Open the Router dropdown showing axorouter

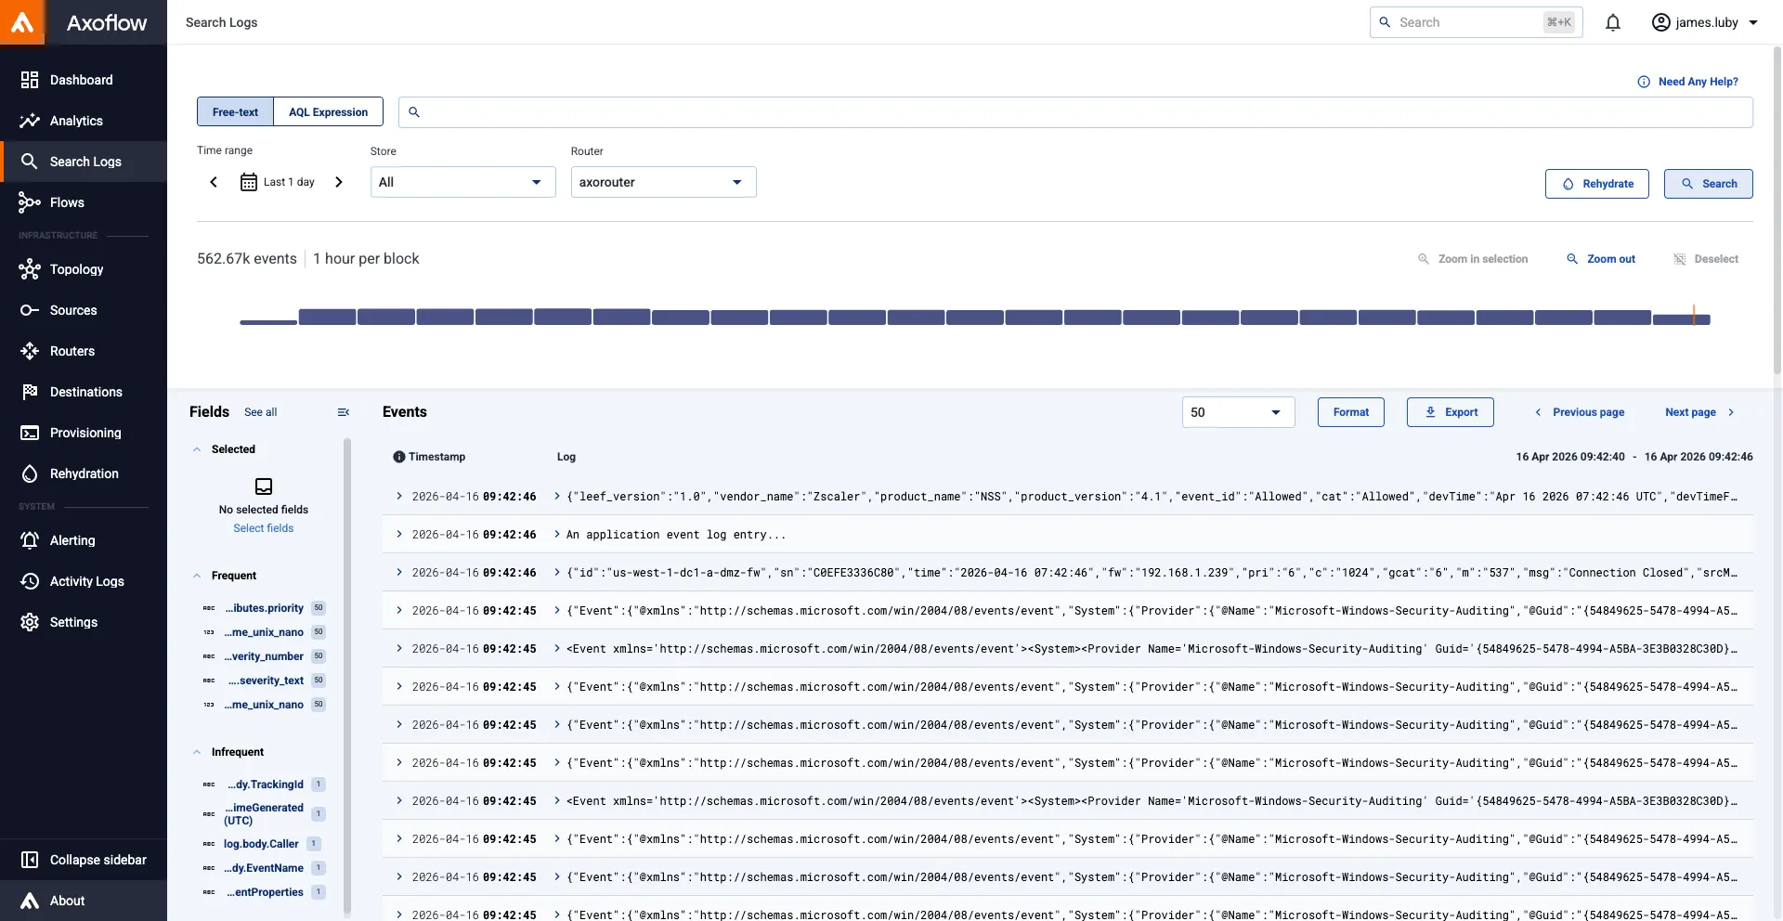click(x=663, y=182)
